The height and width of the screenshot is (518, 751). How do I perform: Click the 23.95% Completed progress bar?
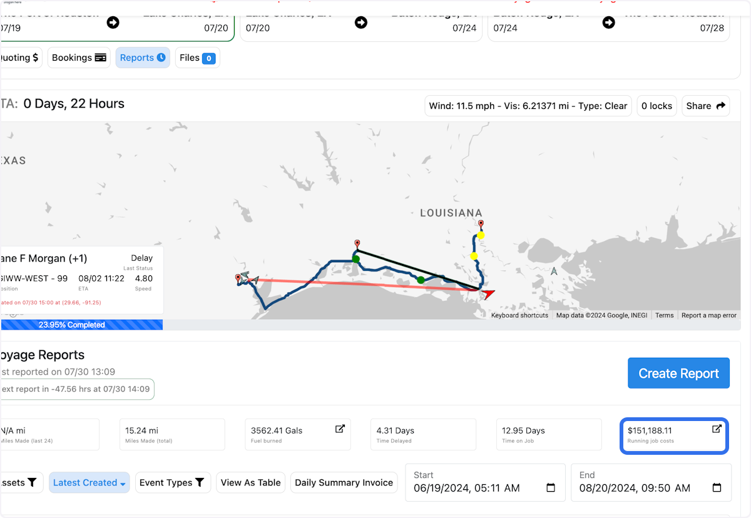coord(81,325)
